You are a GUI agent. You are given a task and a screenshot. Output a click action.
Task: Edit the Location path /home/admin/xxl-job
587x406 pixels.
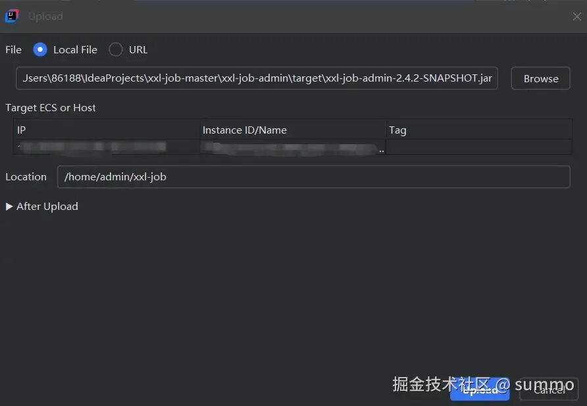tap(314, 176)
